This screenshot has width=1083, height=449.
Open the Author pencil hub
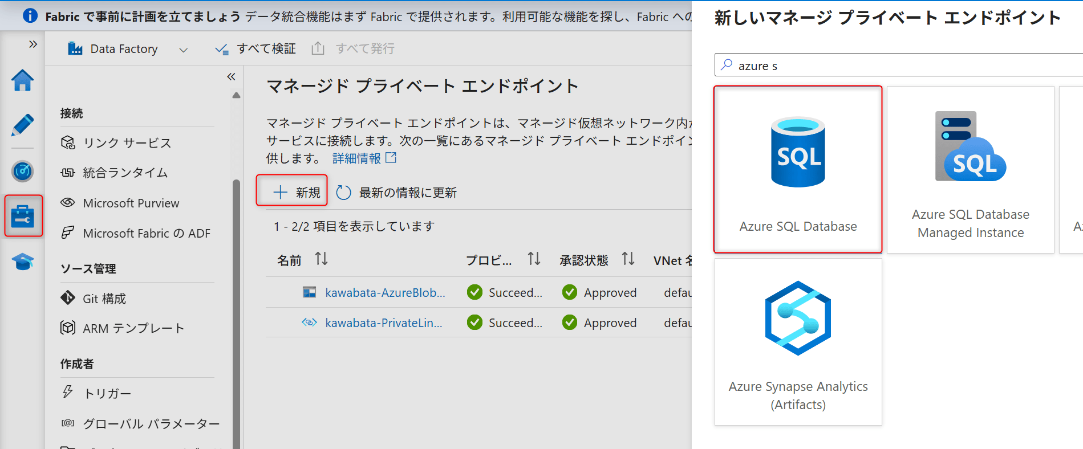click(x=23, y=125)
